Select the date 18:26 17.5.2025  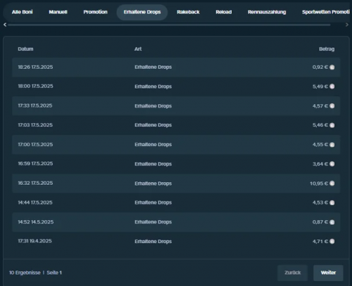35,67
